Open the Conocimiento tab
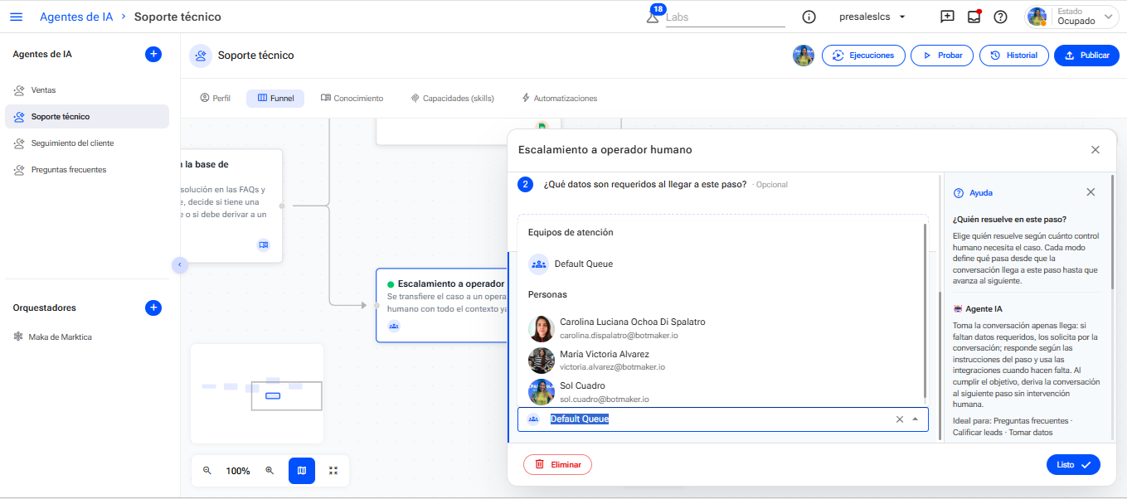The width and height of the screenshot is (1127, 499). tap(352, 98)
